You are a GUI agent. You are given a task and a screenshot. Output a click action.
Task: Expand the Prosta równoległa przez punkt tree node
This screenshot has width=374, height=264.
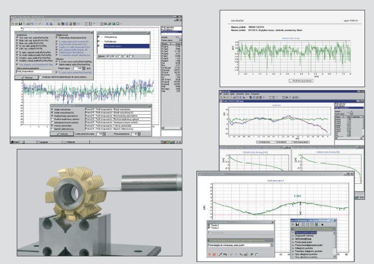(x=293, y=245)
